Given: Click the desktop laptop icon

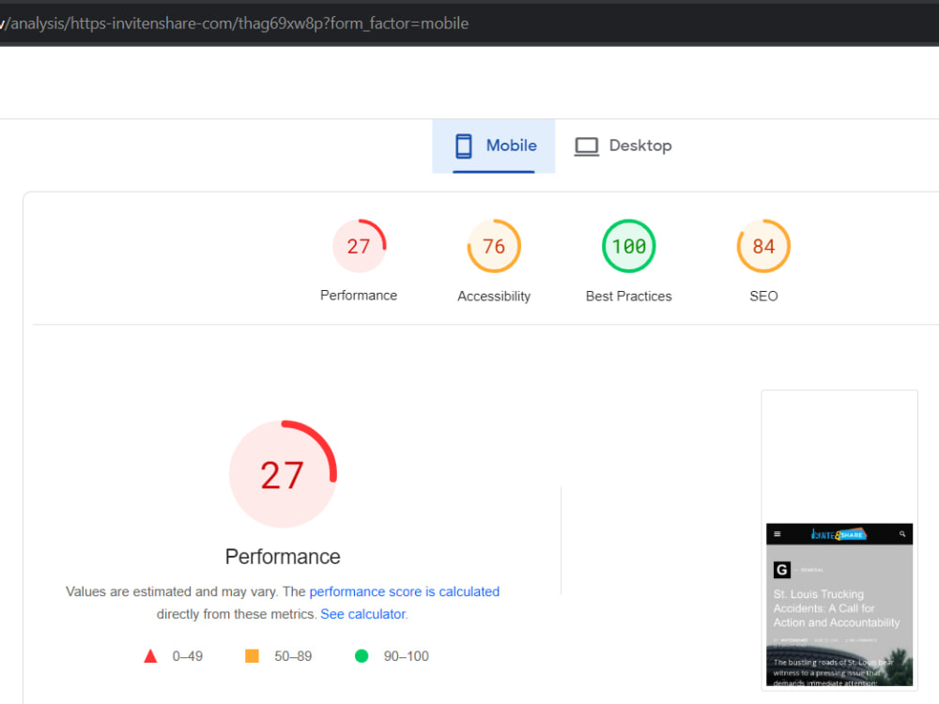Looking at the screenshot, I should [586, 146].
